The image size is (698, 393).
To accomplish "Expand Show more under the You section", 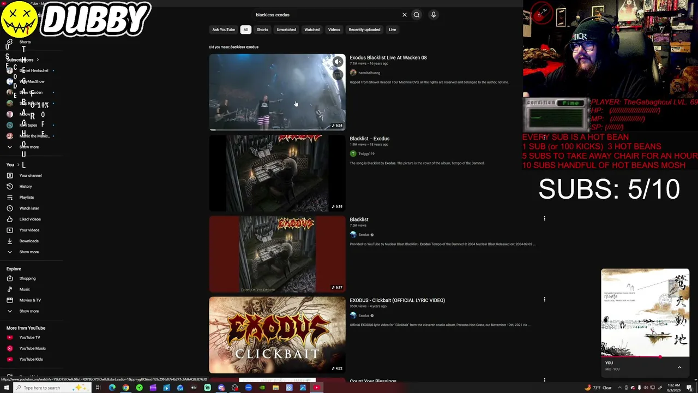I will (29, 252).
